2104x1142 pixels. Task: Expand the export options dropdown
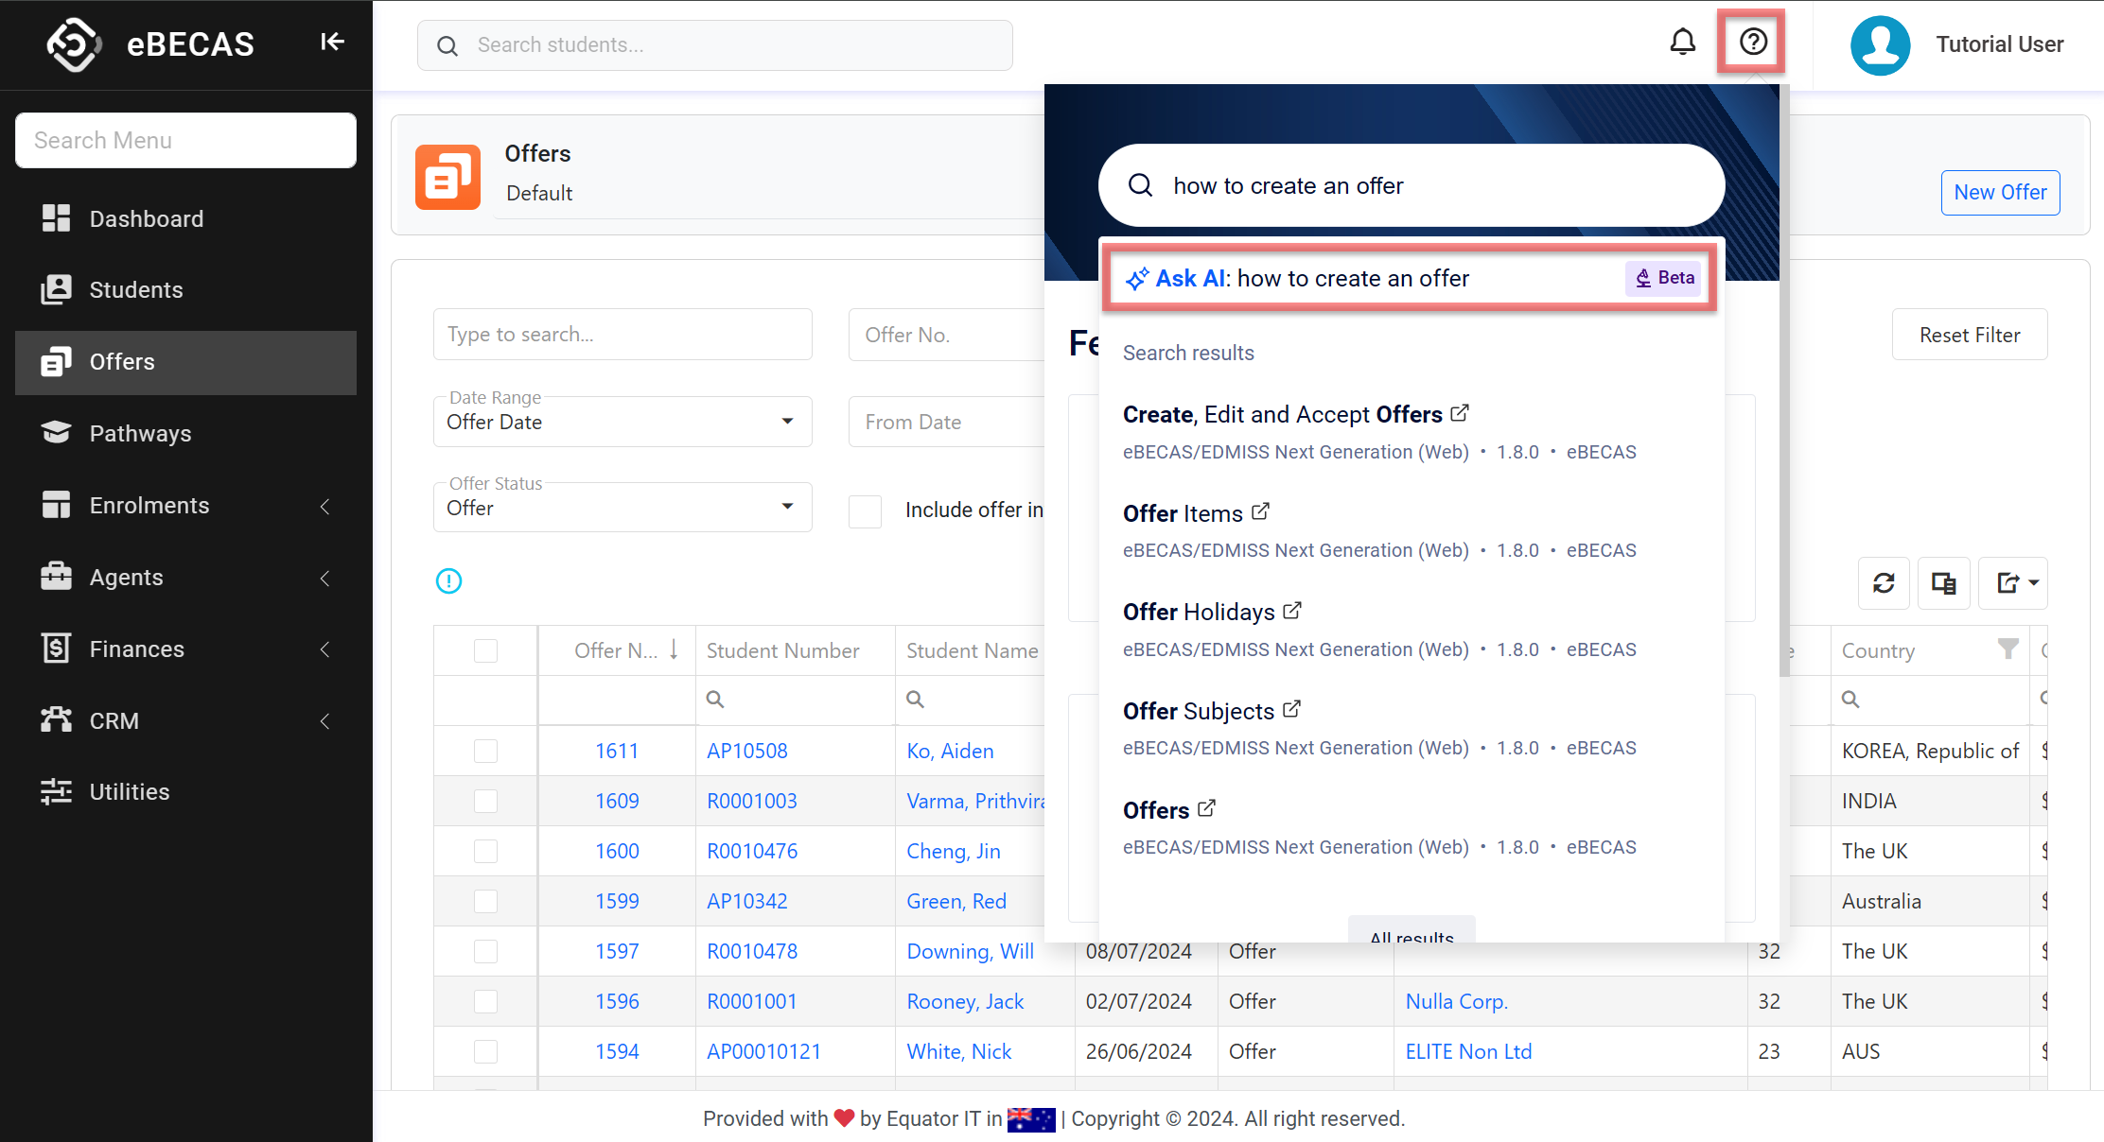click(x=2014, y=583)
